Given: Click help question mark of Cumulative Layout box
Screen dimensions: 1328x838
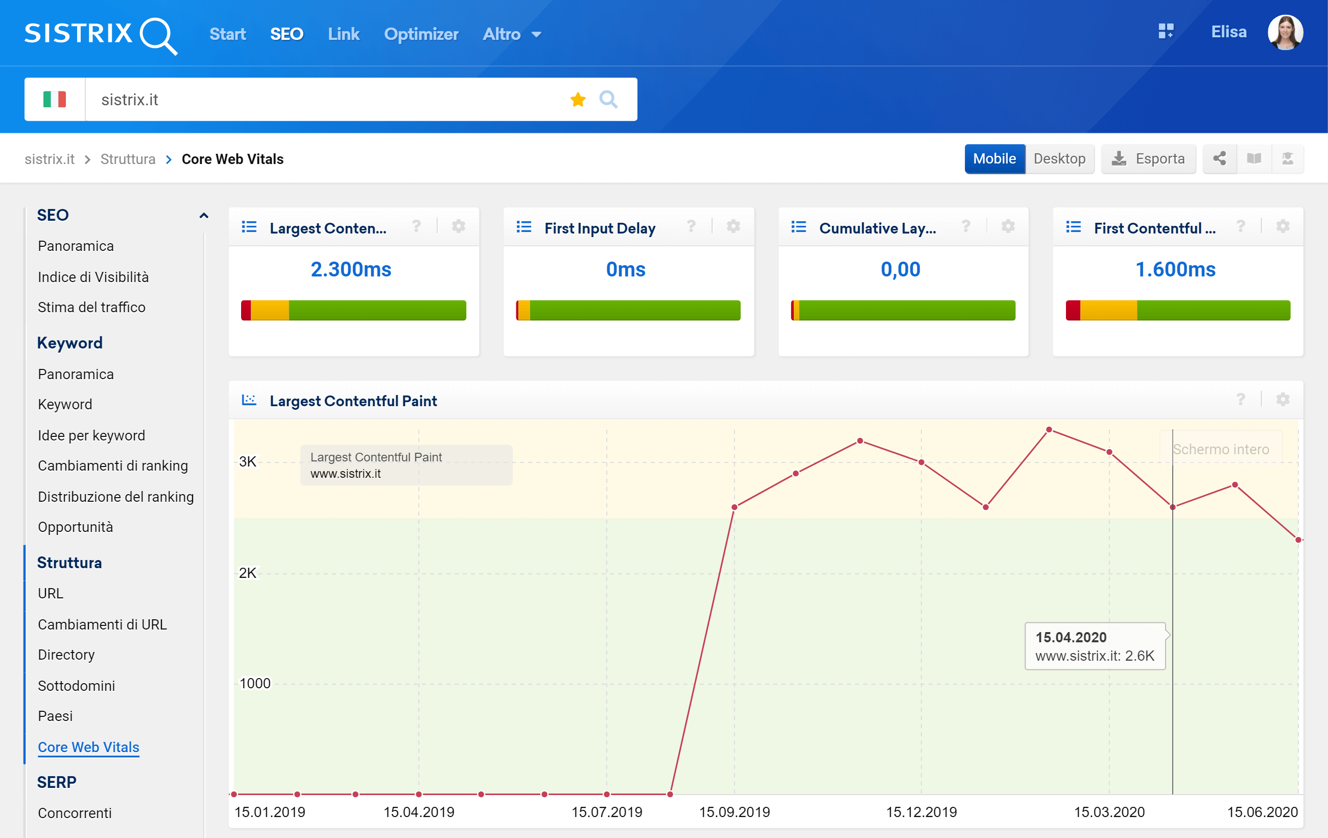Looking at the screenshot, I should point(966,226).
